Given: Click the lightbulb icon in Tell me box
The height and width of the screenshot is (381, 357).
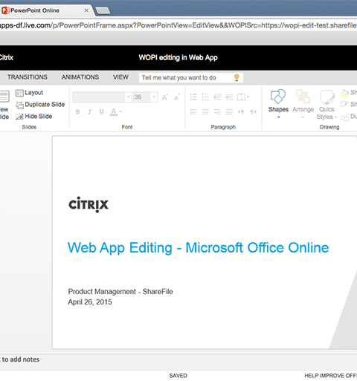Looking at the screenshot, I should [x=237, y=77].
